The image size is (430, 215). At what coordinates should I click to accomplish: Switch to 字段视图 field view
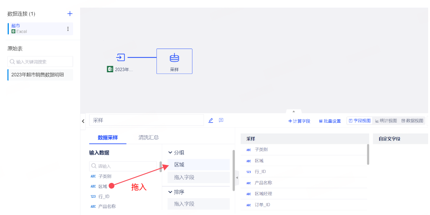(x=360, y=121)
